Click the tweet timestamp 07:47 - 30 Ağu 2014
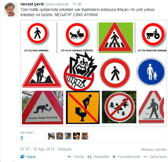Viewport: 168px width, 162px height. click(x=37, y=149)
